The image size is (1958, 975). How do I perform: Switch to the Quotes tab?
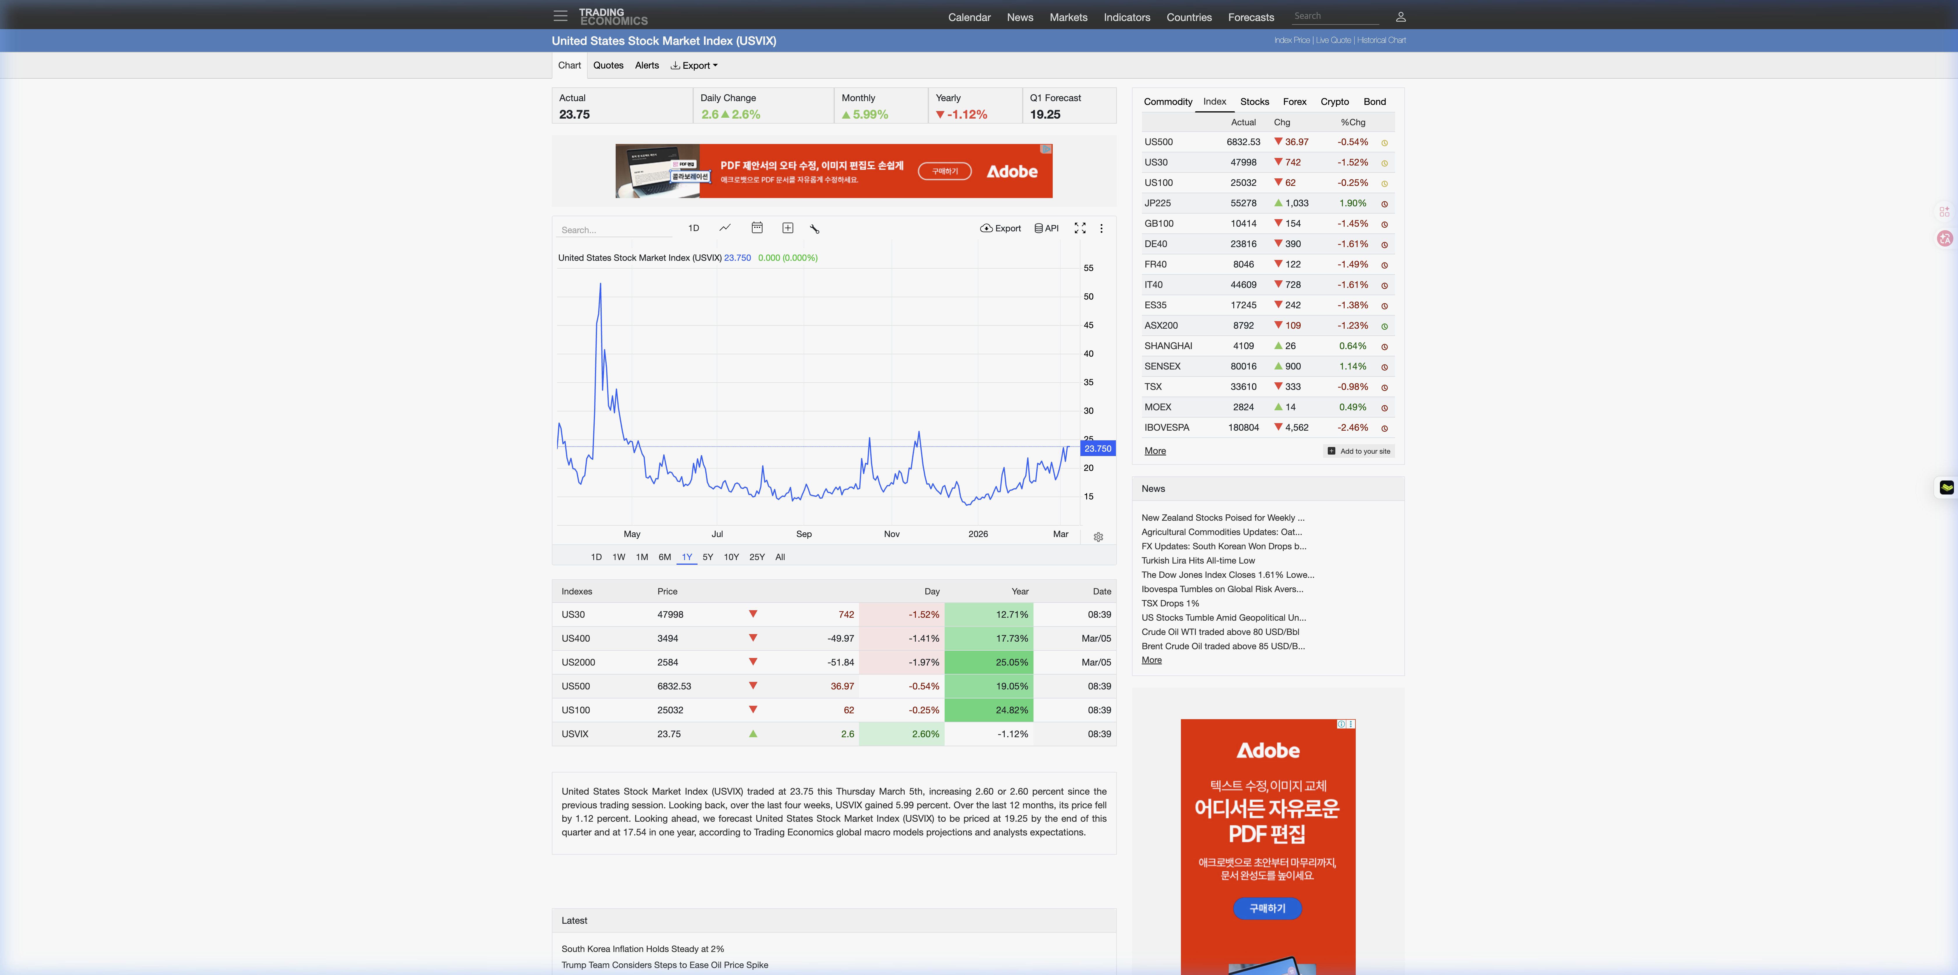pyautogui.click(x=608, y=65)
